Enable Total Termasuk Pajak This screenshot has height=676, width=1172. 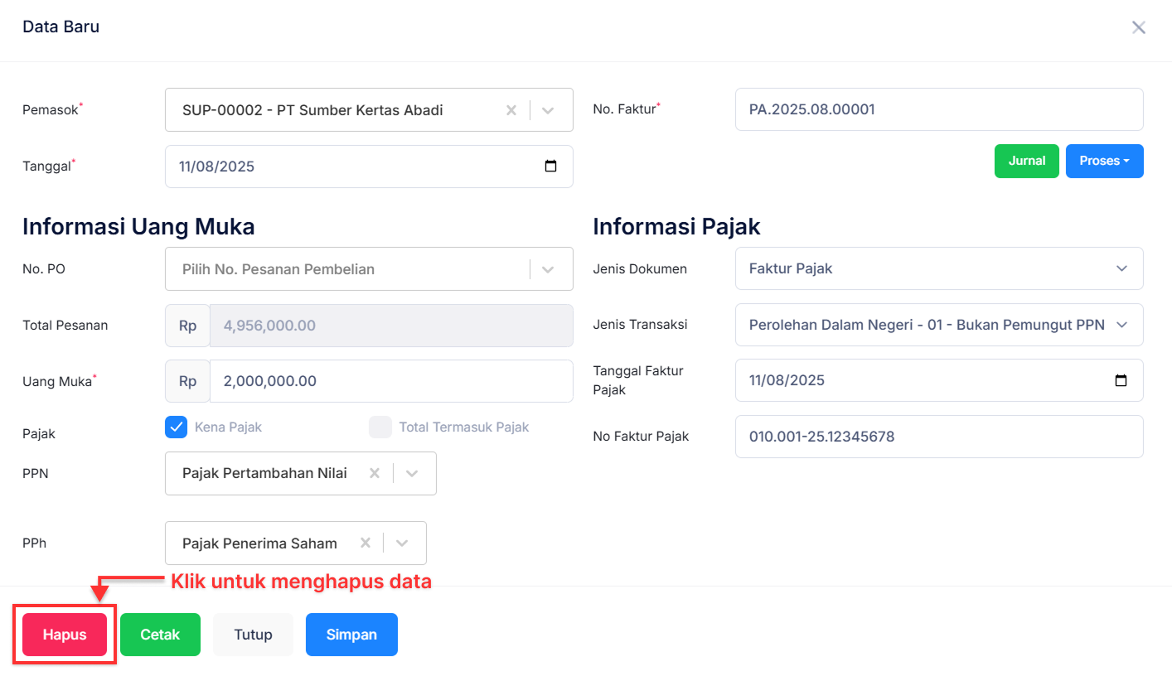tap(380, 427)
